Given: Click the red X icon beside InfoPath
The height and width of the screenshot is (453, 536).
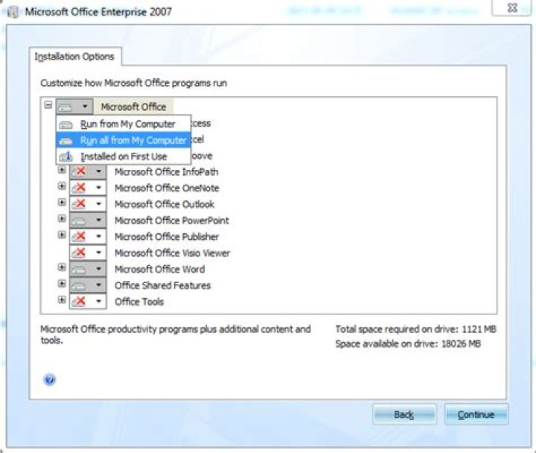Looking at the screenshot, I should pyautogui.click(x=80, y=171).
